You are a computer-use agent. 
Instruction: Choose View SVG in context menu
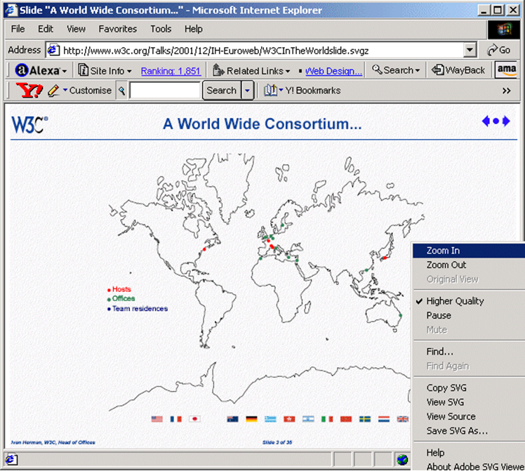pos(469,402)
